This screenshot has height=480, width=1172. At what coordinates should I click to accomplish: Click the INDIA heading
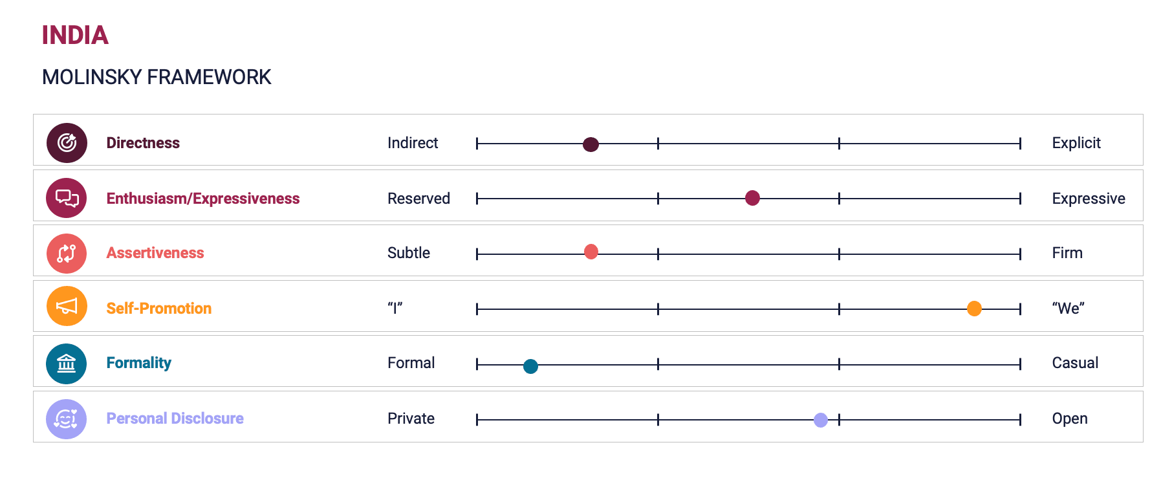[x=75, y=35]
